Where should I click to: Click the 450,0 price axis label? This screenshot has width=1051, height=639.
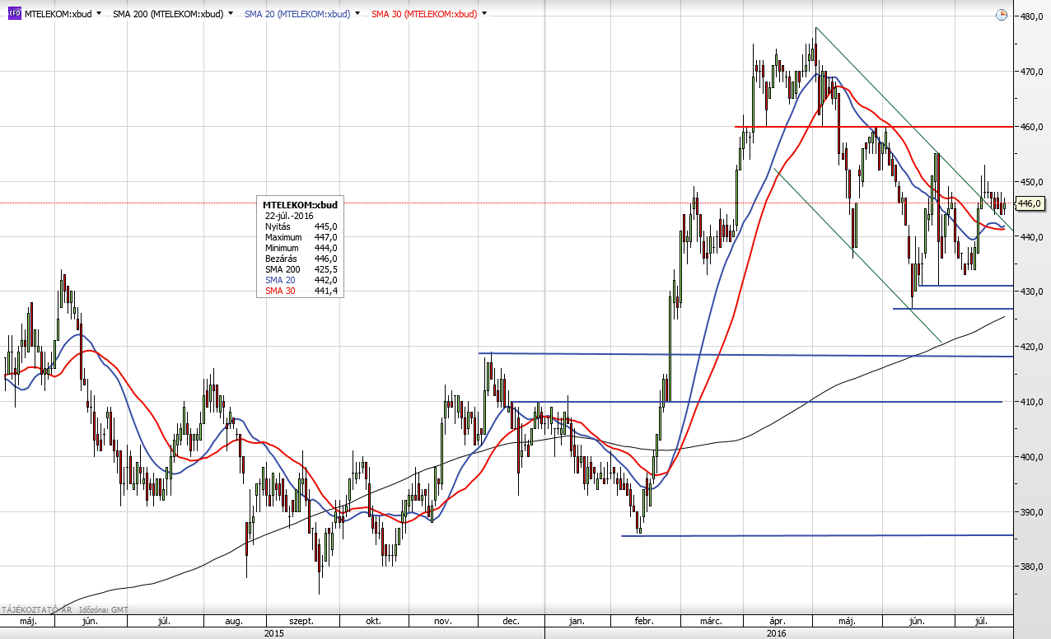pos(1032,182)
